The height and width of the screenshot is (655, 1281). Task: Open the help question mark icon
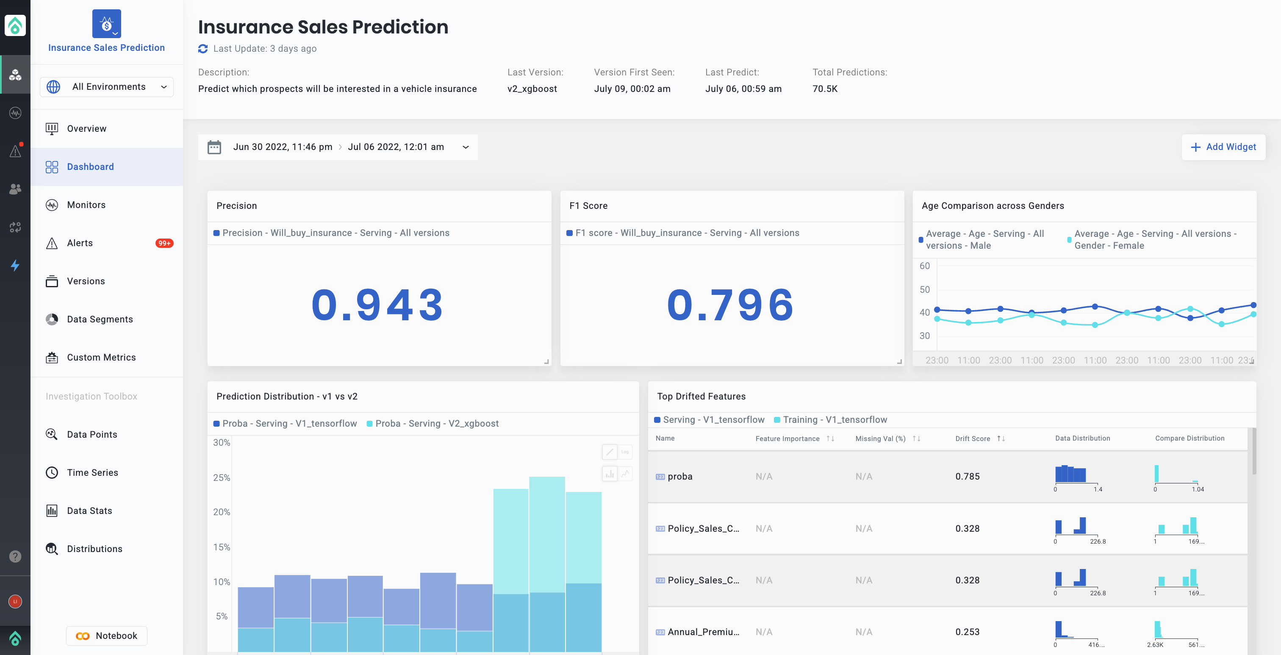[15, 556]
